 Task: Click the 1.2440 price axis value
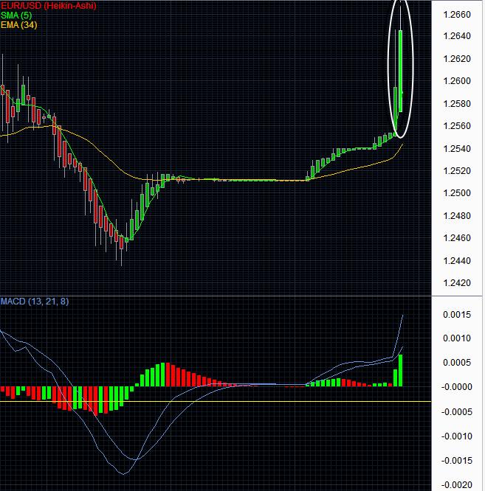click(x=457, y=260)
